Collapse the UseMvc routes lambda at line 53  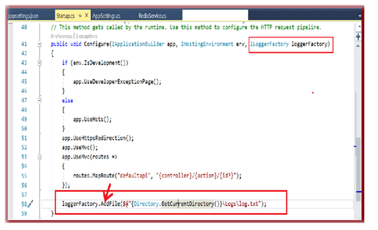pyautogui.click(x=40, y=157)
